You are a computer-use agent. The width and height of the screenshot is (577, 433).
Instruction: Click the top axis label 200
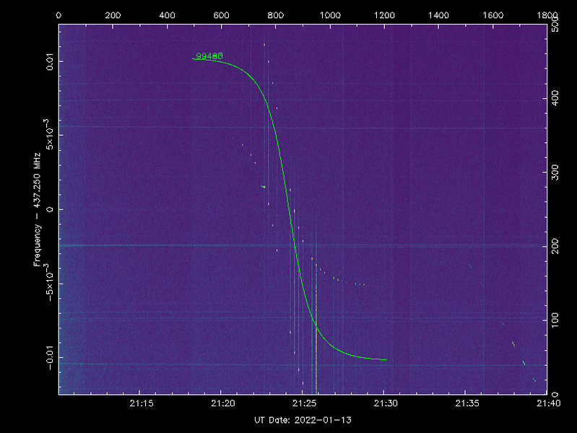113,15
